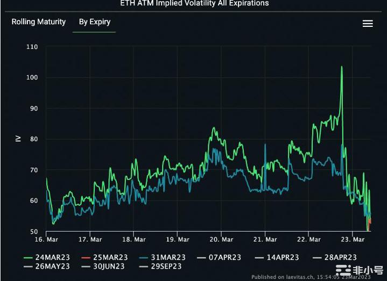The height and width of the screenshot is (281, 387).
Task: Open the laevitas.ch published credit link
Action: click(x=301, y=277)
